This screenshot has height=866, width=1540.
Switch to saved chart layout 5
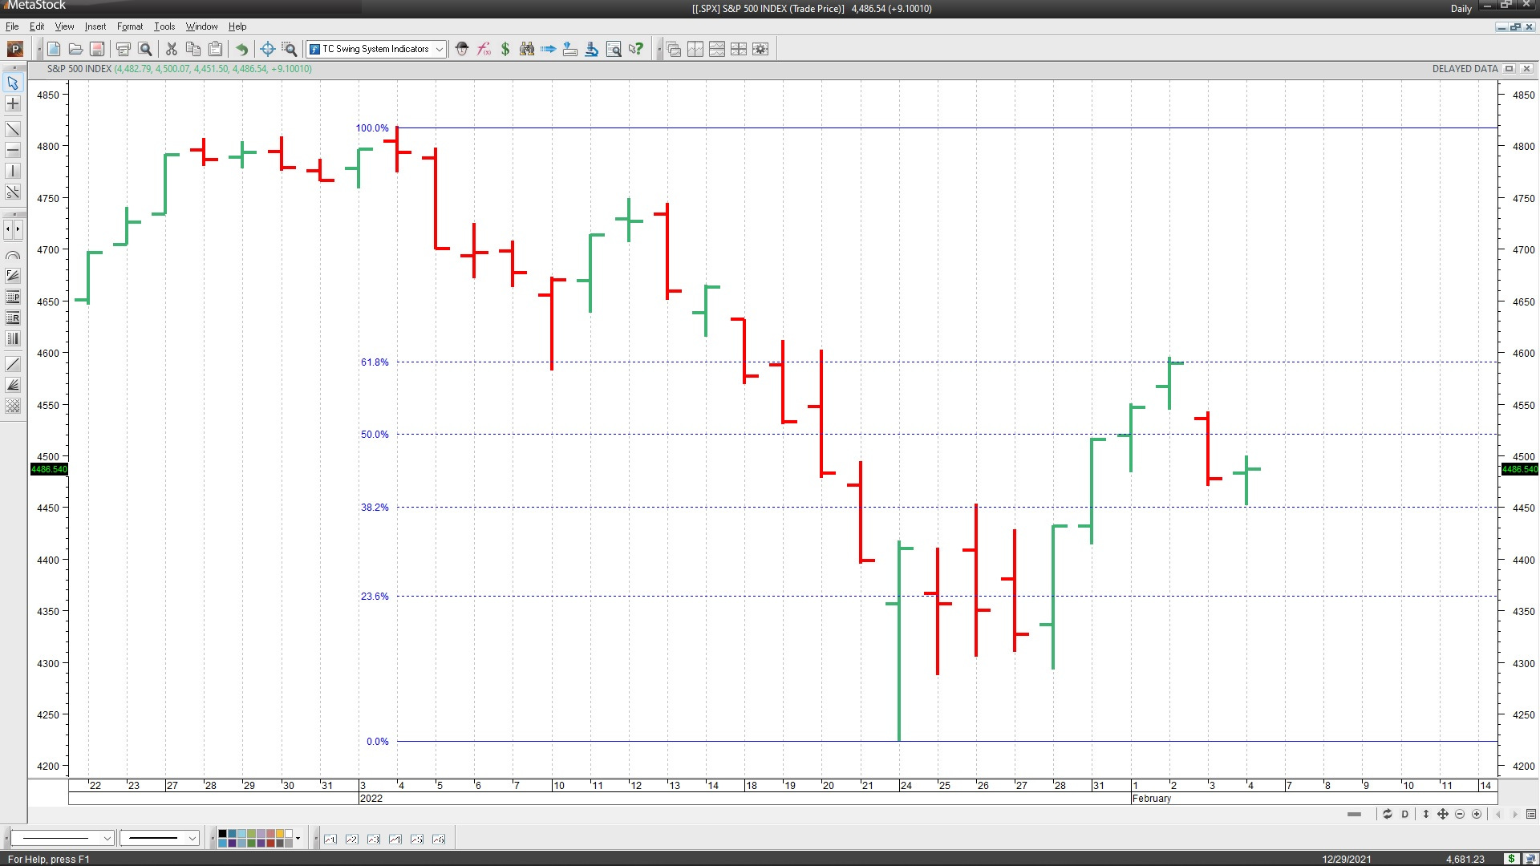point(416,839)
